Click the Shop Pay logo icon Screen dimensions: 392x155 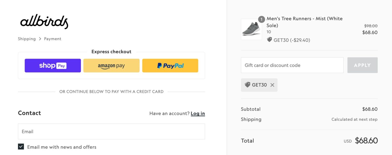point(52,65)
